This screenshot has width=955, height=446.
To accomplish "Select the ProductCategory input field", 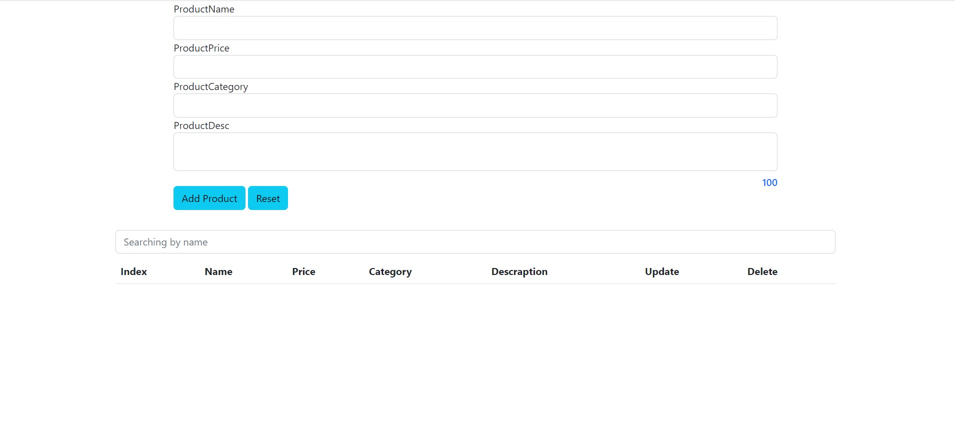I will [475, 105].
